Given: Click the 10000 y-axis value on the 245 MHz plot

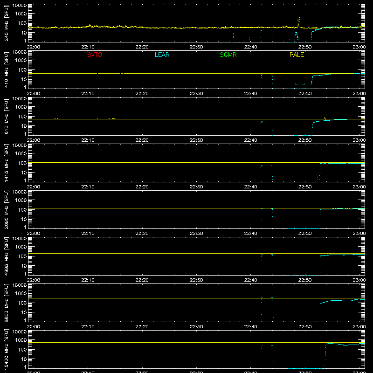Looking at the screenshot, I should (x=20, y=6).
